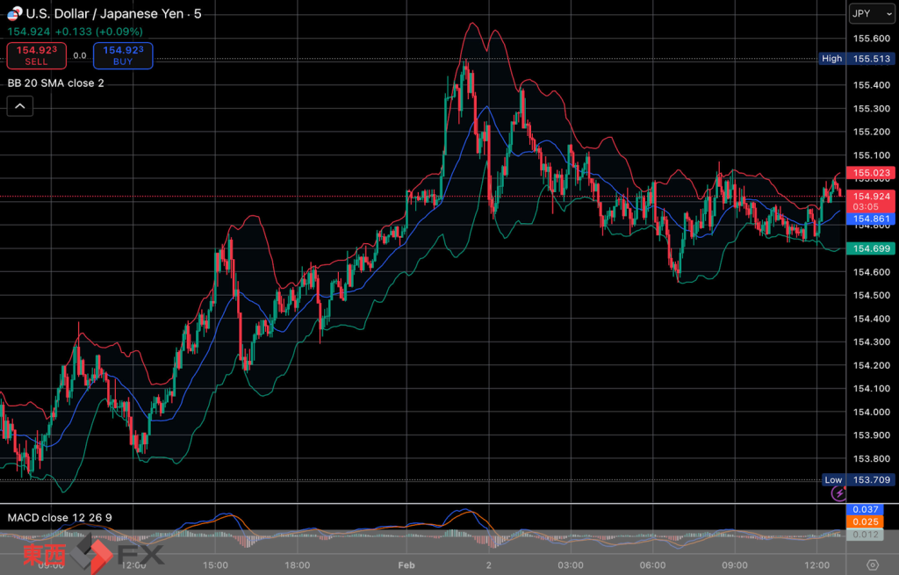The width and height of the screenshot is (899, 575).
Task: Click the red 155.023 upper band tag
Action: pyautogui.click(x=871, y=174)
